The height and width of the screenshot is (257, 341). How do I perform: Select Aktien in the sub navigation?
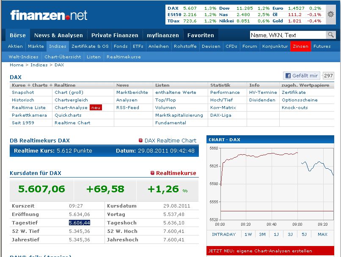[15, 46]
